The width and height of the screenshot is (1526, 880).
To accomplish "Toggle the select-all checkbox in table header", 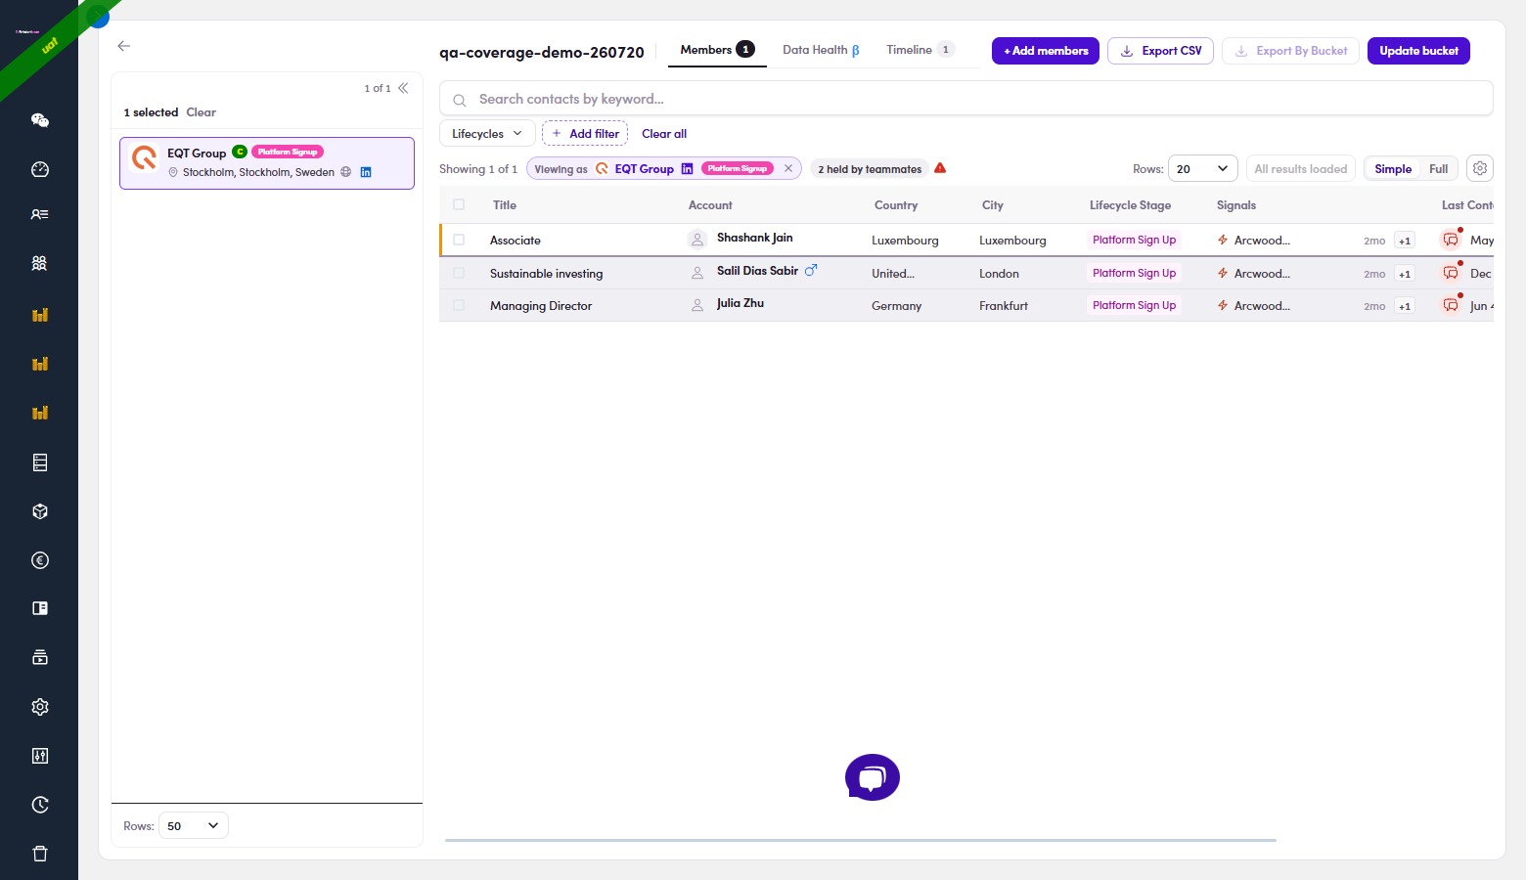I will (459, 204).
